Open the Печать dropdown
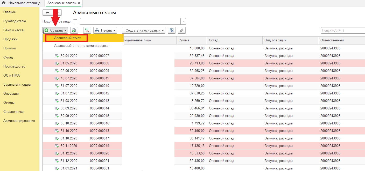Viewport: 365px width, 171px height. click(x=105, y=30)
